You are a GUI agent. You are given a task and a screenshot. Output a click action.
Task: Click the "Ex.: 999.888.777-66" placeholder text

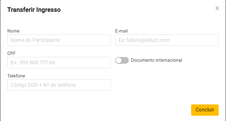coord(33,63)
